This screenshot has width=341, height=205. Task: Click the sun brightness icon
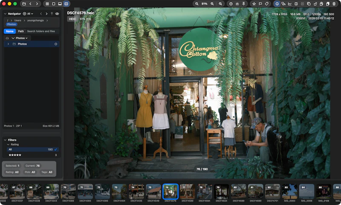[237, 4]
